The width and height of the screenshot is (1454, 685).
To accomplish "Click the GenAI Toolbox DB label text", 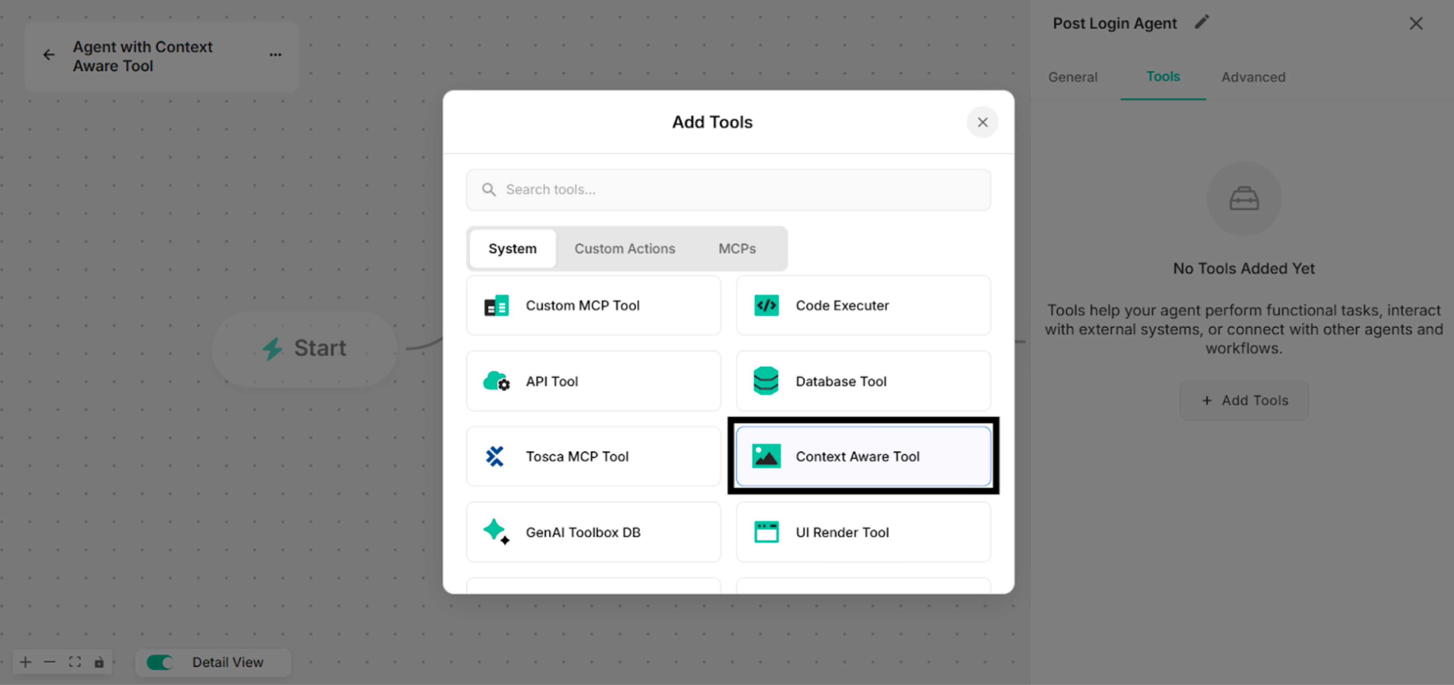I will point(583,532).
